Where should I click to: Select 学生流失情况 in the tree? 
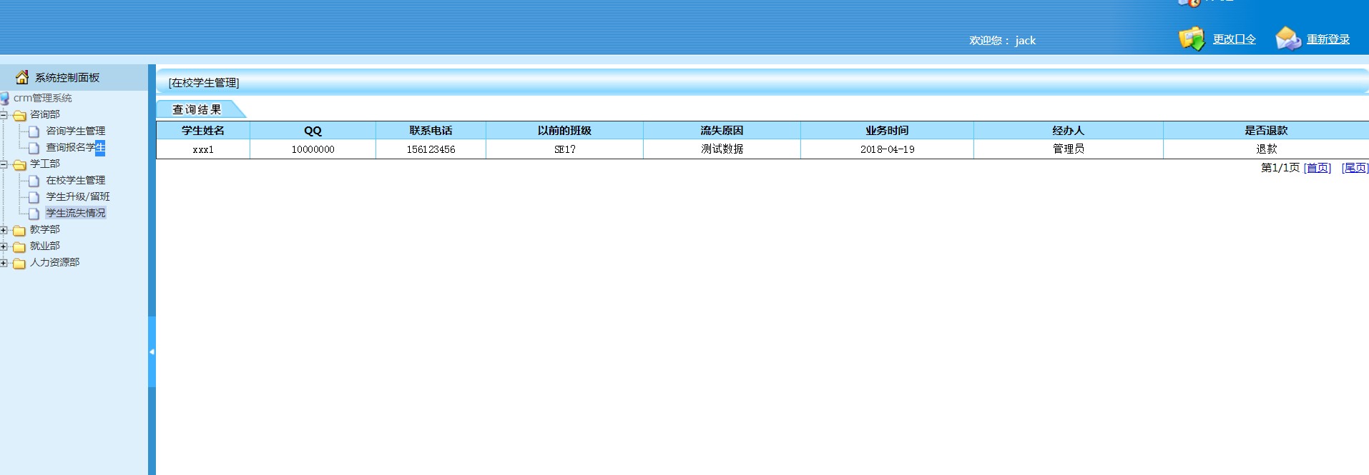pyautogui.click(x=75, y=213)
